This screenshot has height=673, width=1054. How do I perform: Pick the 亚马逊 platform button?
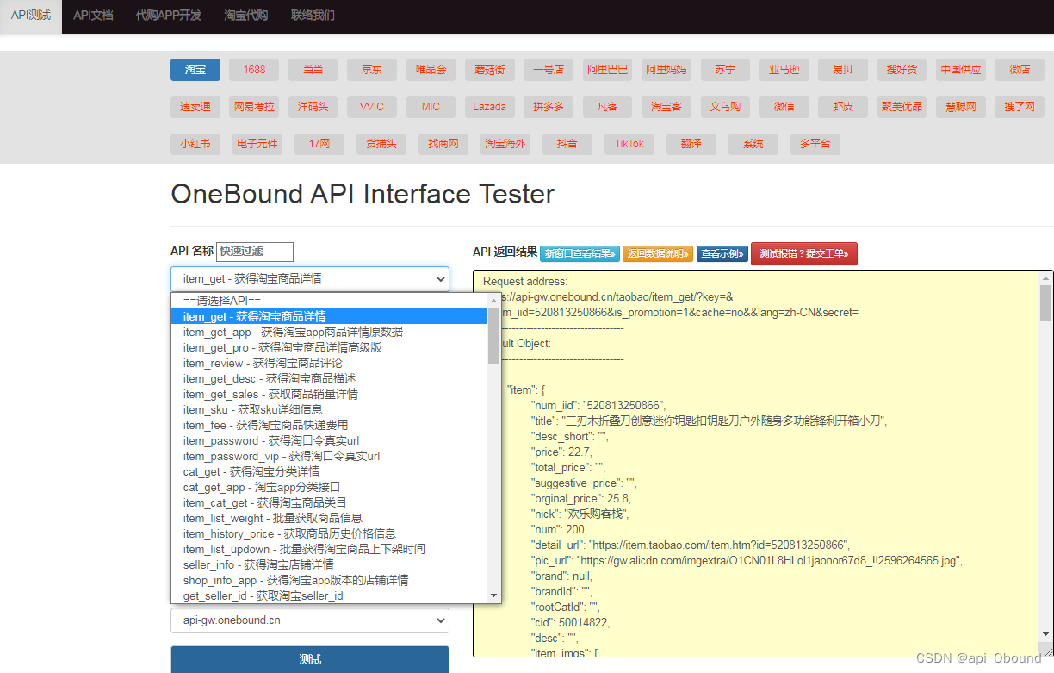tap(784, 70)
